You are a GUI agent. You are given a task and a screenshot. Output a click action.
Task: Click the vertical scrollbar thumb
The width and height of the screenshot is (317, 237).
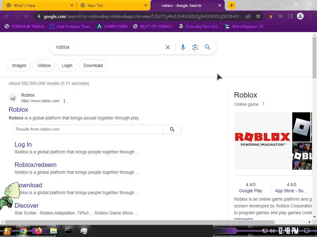[315, 57]
